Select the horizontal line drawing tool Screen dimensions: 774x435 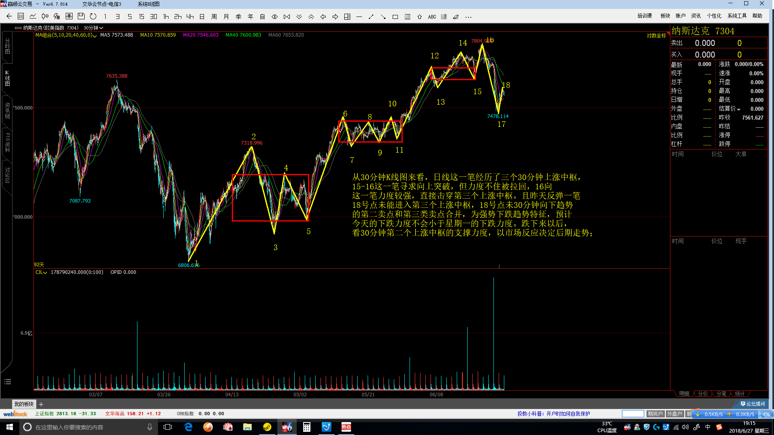click(x=359, y=17)
